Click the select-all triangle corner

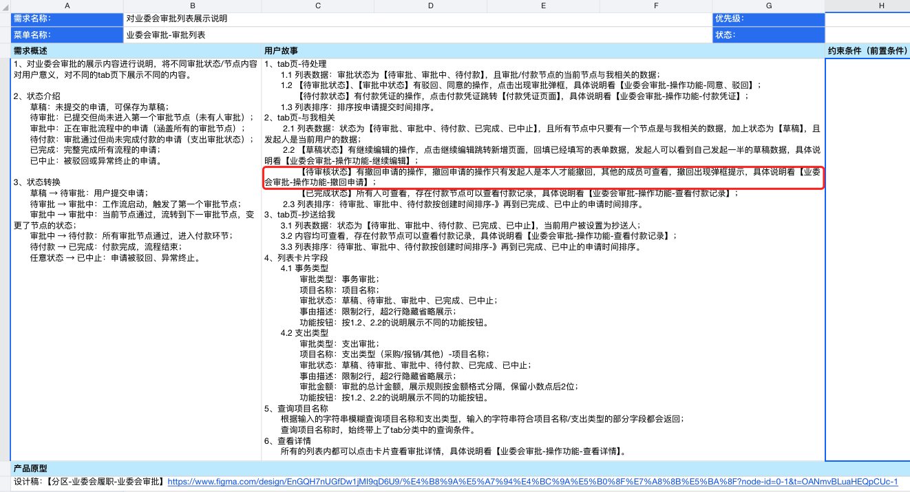4,6
